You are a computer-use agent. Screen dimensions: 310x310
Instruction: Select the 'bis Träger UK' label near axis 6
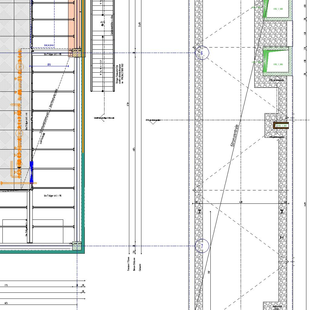coord(53,54)
